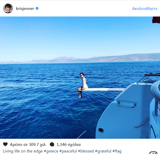The height and width of the screenshot is (154, 160).
Task: Open the #flag hashtag
Action: pyautogui.click(x=117, y=151)
